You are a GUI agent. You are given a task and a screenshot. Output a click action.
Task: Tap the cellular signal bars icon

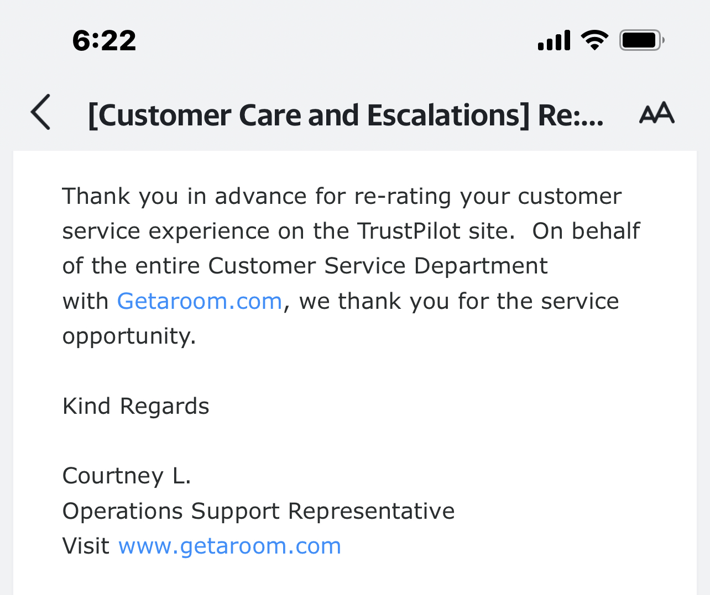coord(554,39)
